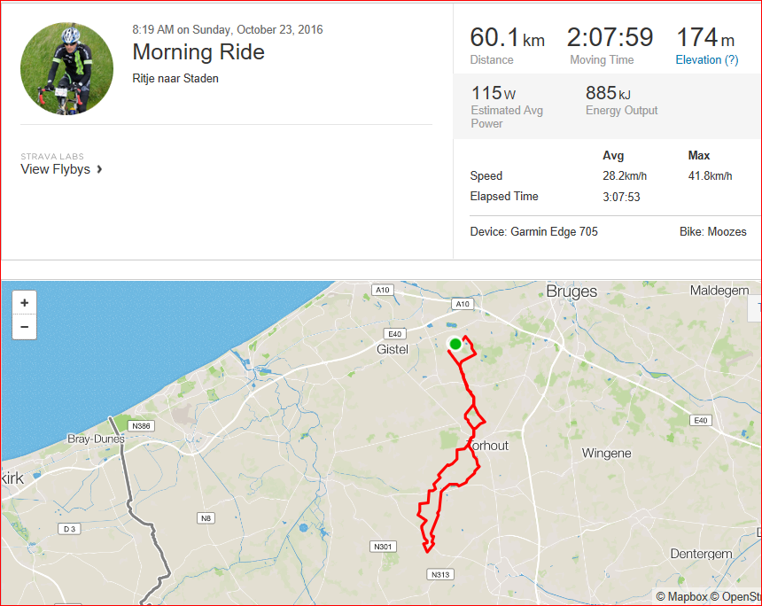
Task: Click the Bruges city label on the map
Action: [x=571, y=291]
